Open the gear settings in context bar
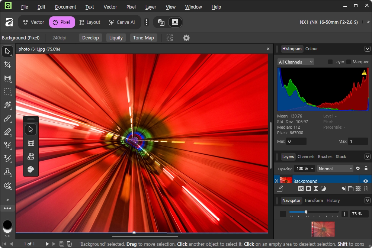The height and width of the screenshot is (248, 372). [186, 38]
